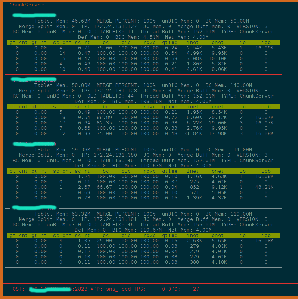Viewport: 298px width, 299px height.
Task: Click the onet value 17.98K
Action: [x=218, y=133]
